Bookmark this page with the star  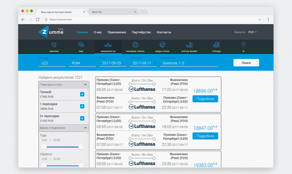click(x=260, y=20)
